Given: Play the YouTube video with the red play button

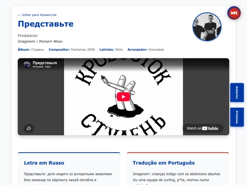Looking at the screenshot, I should (x=123, y=97).
